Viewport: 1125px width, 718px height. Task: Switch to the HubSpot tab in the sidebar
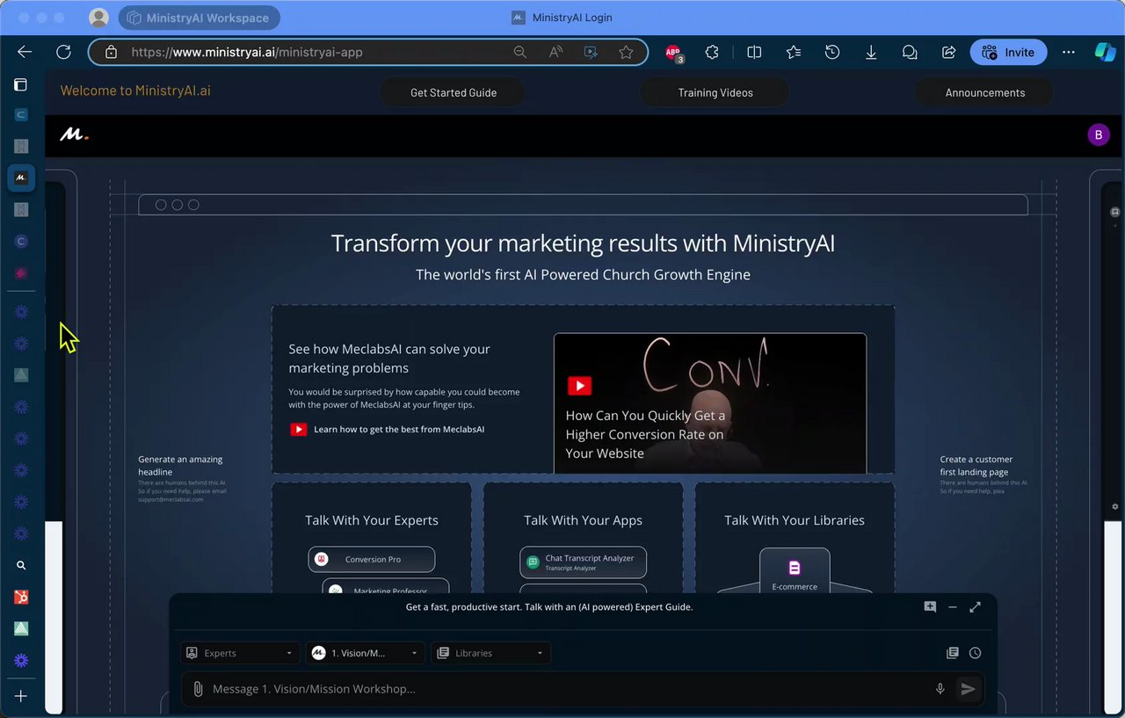(21, 598)
